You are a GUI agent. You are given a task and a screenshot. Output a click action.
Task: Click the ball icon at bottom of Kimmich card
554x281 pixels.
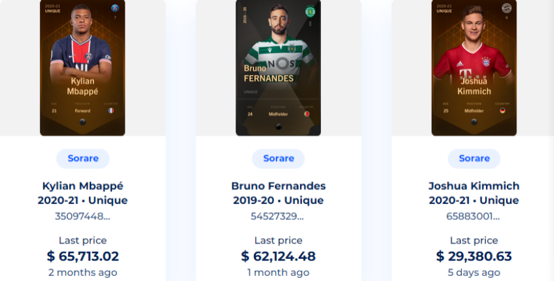[474, 122]
